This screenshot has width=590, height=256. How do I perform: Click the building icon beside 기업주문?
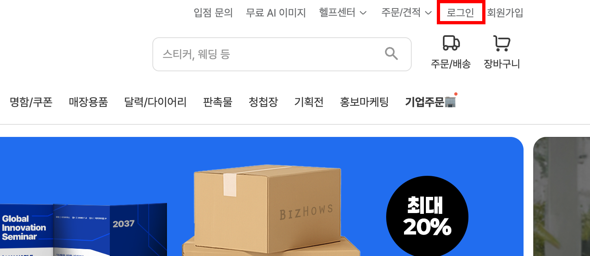pyautogui.click(x=450, y=102)
